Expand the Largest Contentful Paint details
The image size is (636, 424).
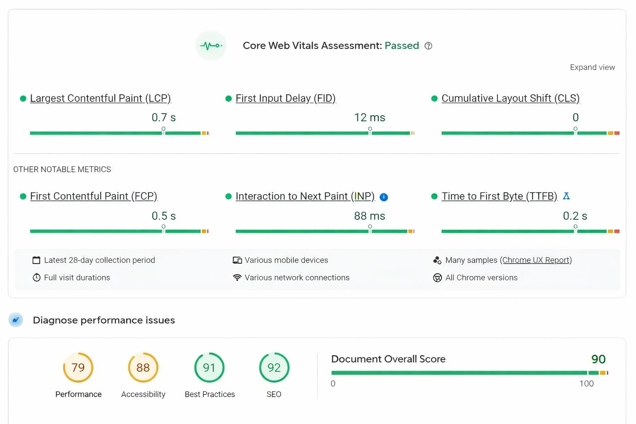point(100,98)
